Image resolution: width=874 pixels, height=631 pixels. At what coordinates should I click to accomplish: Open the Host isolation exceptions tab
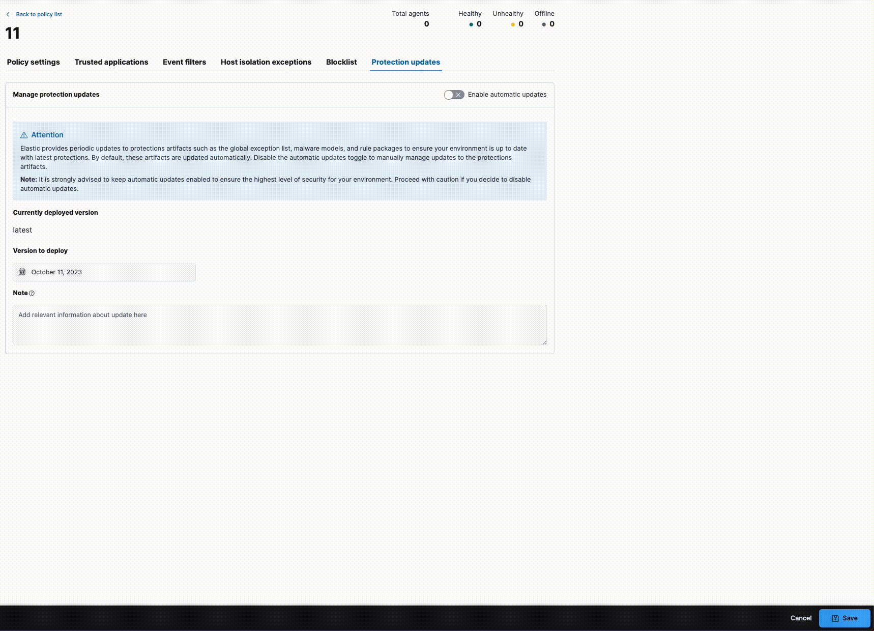tap(266, 62)
